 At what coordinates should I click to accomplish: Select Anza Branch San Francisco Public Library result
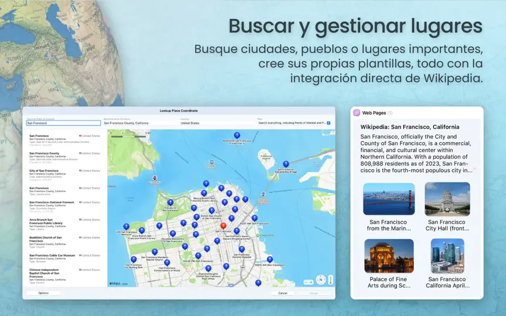pyautogui.click(x=64, y=225)
